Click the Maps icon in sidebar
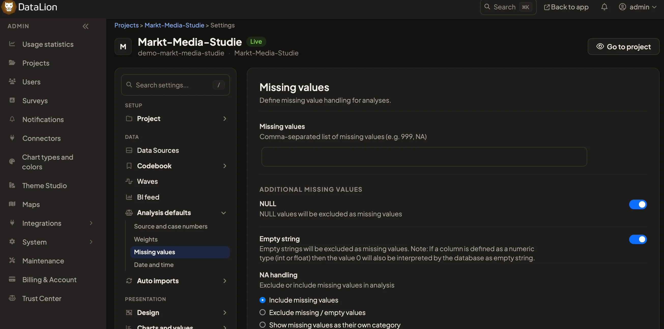Screen dimensions: 664x329 [x=12, y=204]
